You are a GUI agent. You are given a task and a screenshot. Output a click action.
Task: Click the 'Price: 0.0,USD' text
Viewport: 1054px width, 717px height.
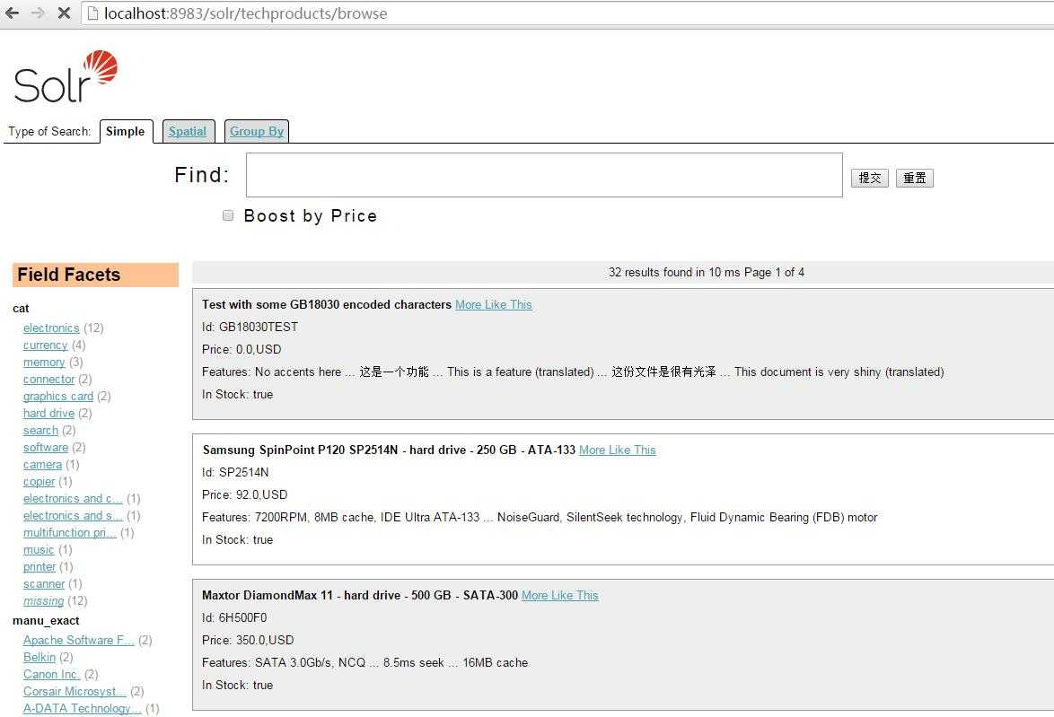click(x=242, y=349)
